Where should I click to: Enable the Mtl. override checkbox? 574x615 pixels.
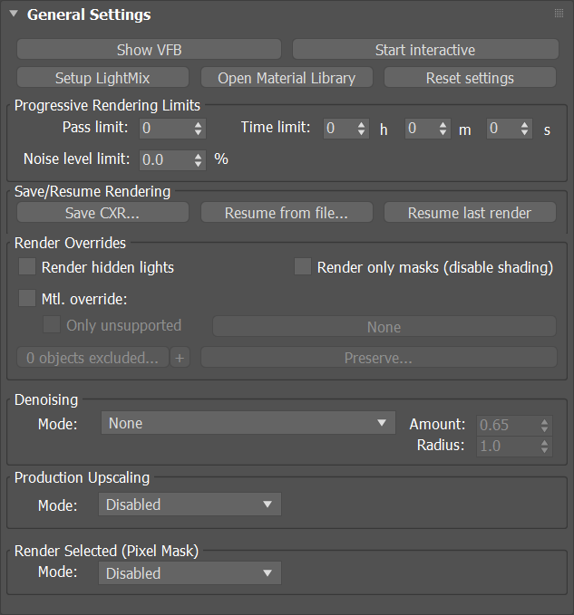(x=27, y=298)
